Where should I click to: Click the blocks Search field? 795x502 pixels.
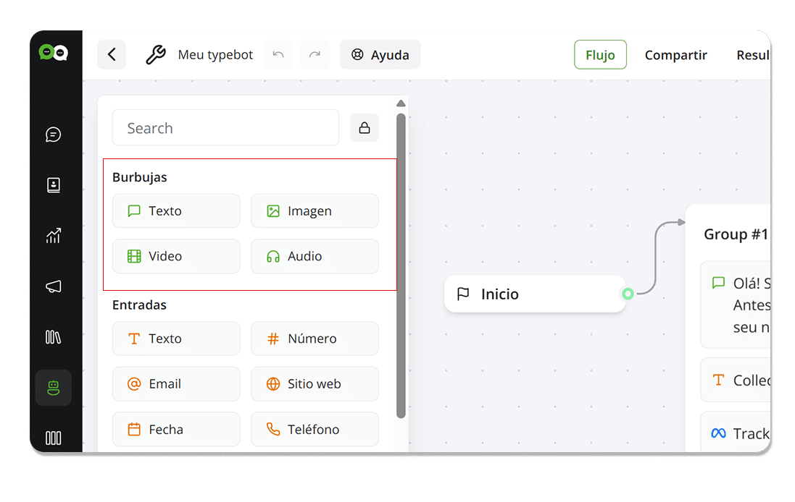tap(225, 128)
